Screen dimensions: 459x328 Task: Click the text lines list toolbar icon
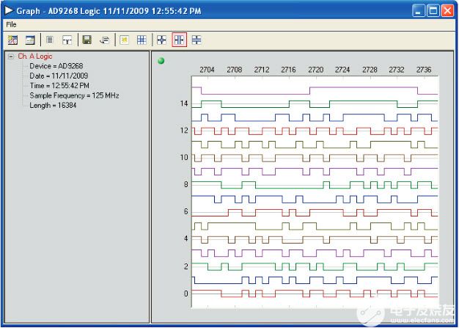(50, 40)
